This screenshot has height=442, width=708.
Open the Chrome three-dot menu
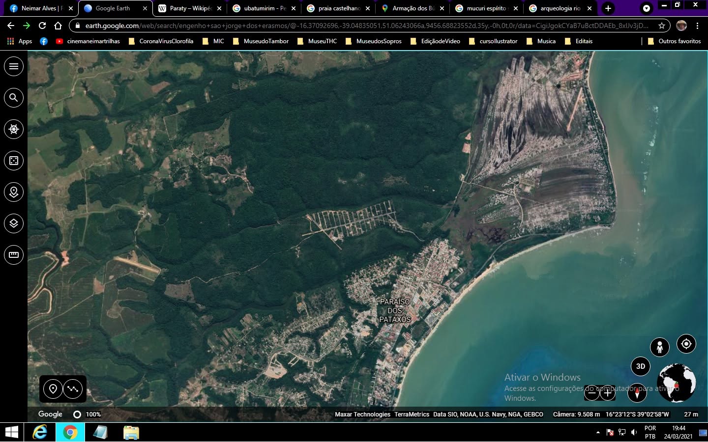pos(697,26)
